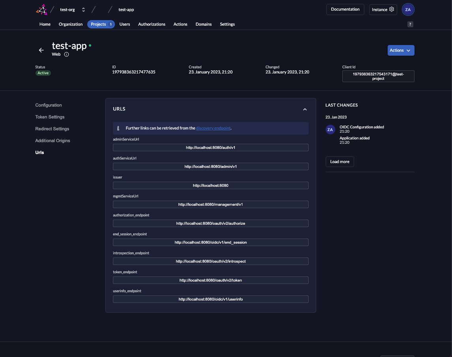Open the discovery endpoint link
The height and width of the screenshot is (357, 452).
coord(213,128)
